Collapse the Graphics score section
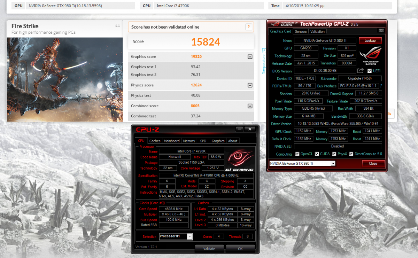 click(x=250, y=57)
